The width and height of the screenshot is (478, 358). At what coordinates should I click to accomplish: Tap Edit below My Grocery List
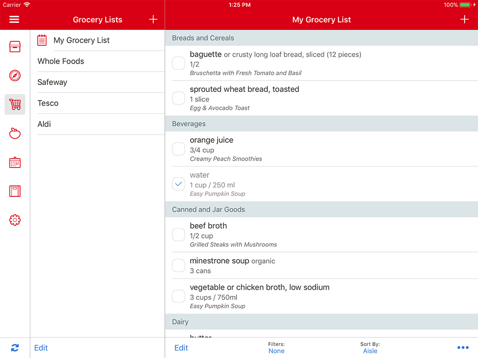click(x=181, y=348)
